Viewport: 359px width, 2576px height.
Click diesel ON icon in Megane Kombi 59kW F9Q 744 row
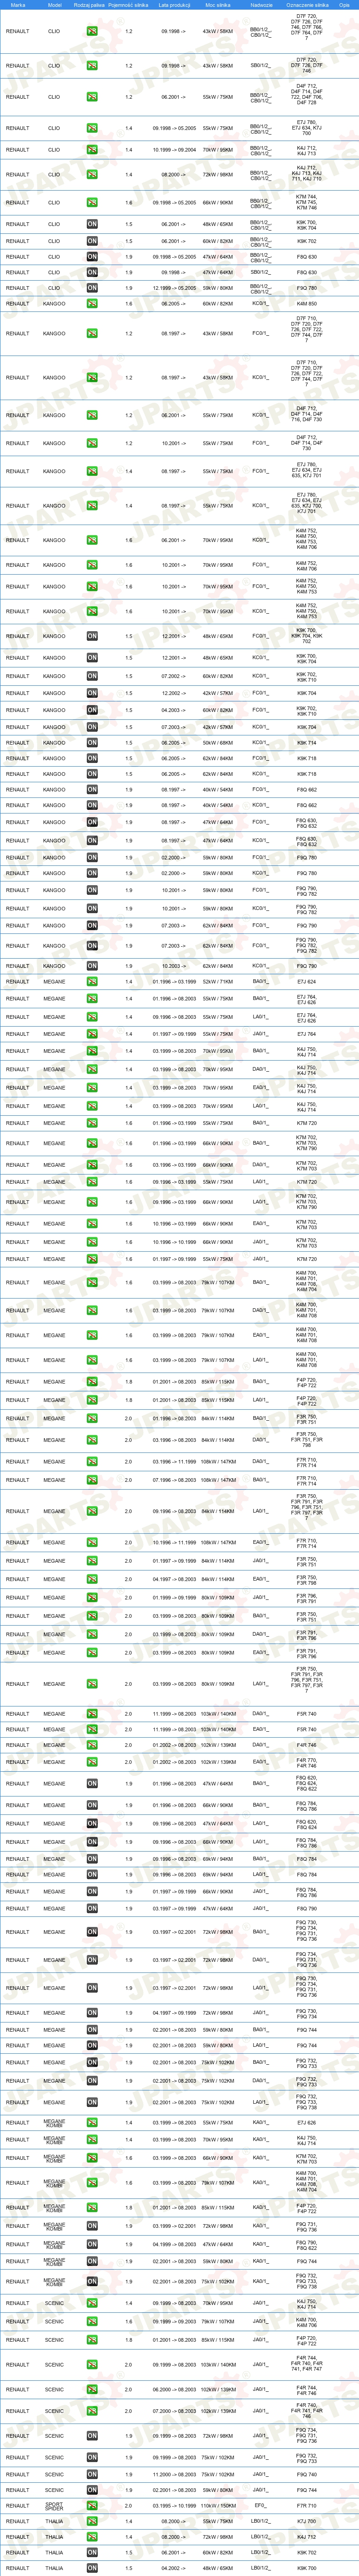pyautogui.click(x=92, y=2262)
